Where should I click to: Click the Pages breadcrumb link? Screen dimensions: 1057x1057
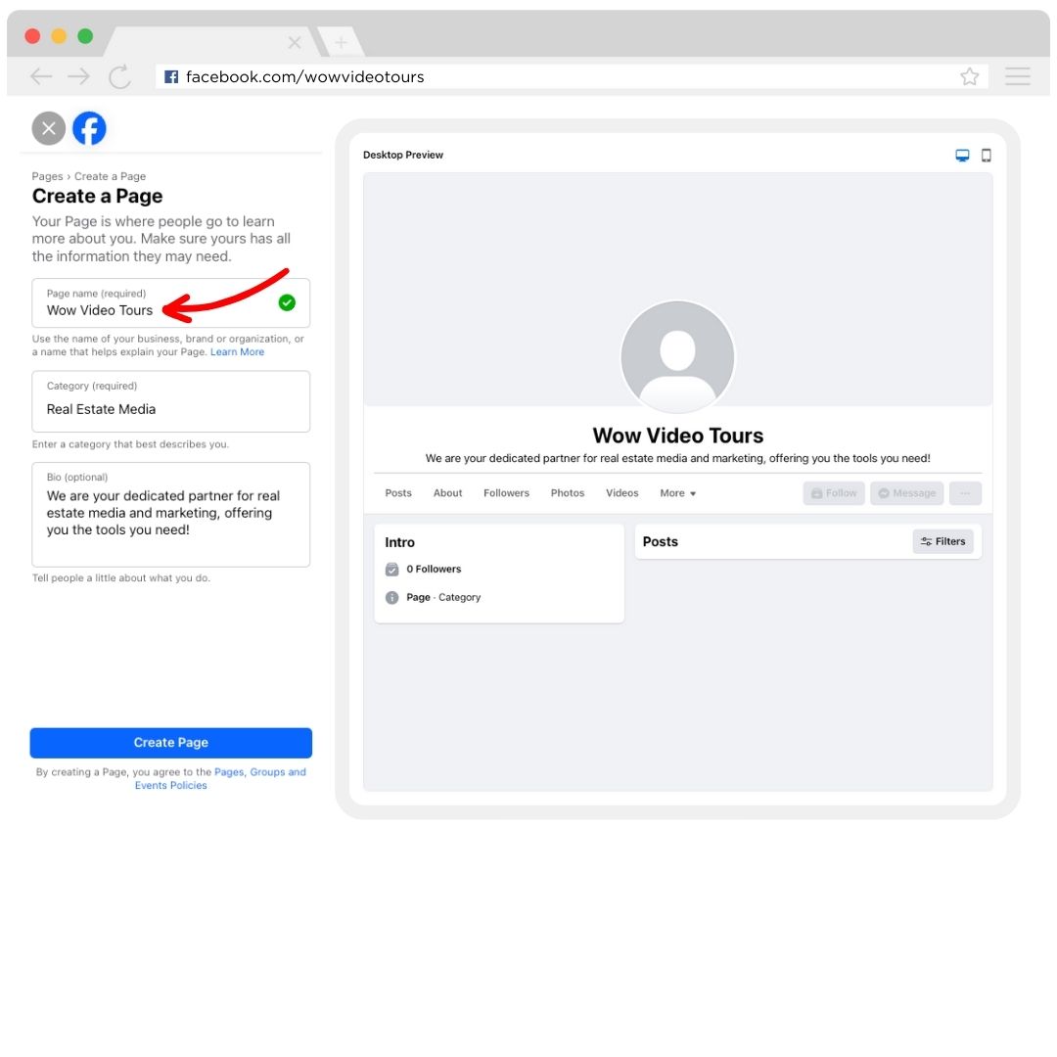coord(47,176)
